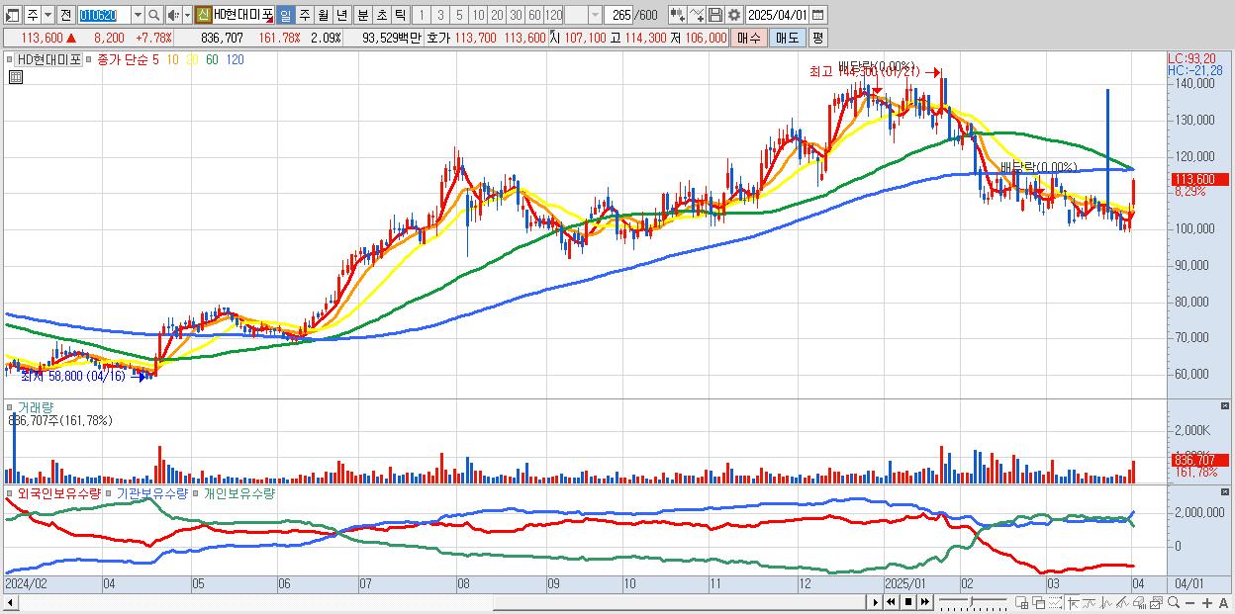Viewport: 1235px width, 614px height.
Task: Open the dropdown arrow beside speaker icon
Action: tap(187, 15)
